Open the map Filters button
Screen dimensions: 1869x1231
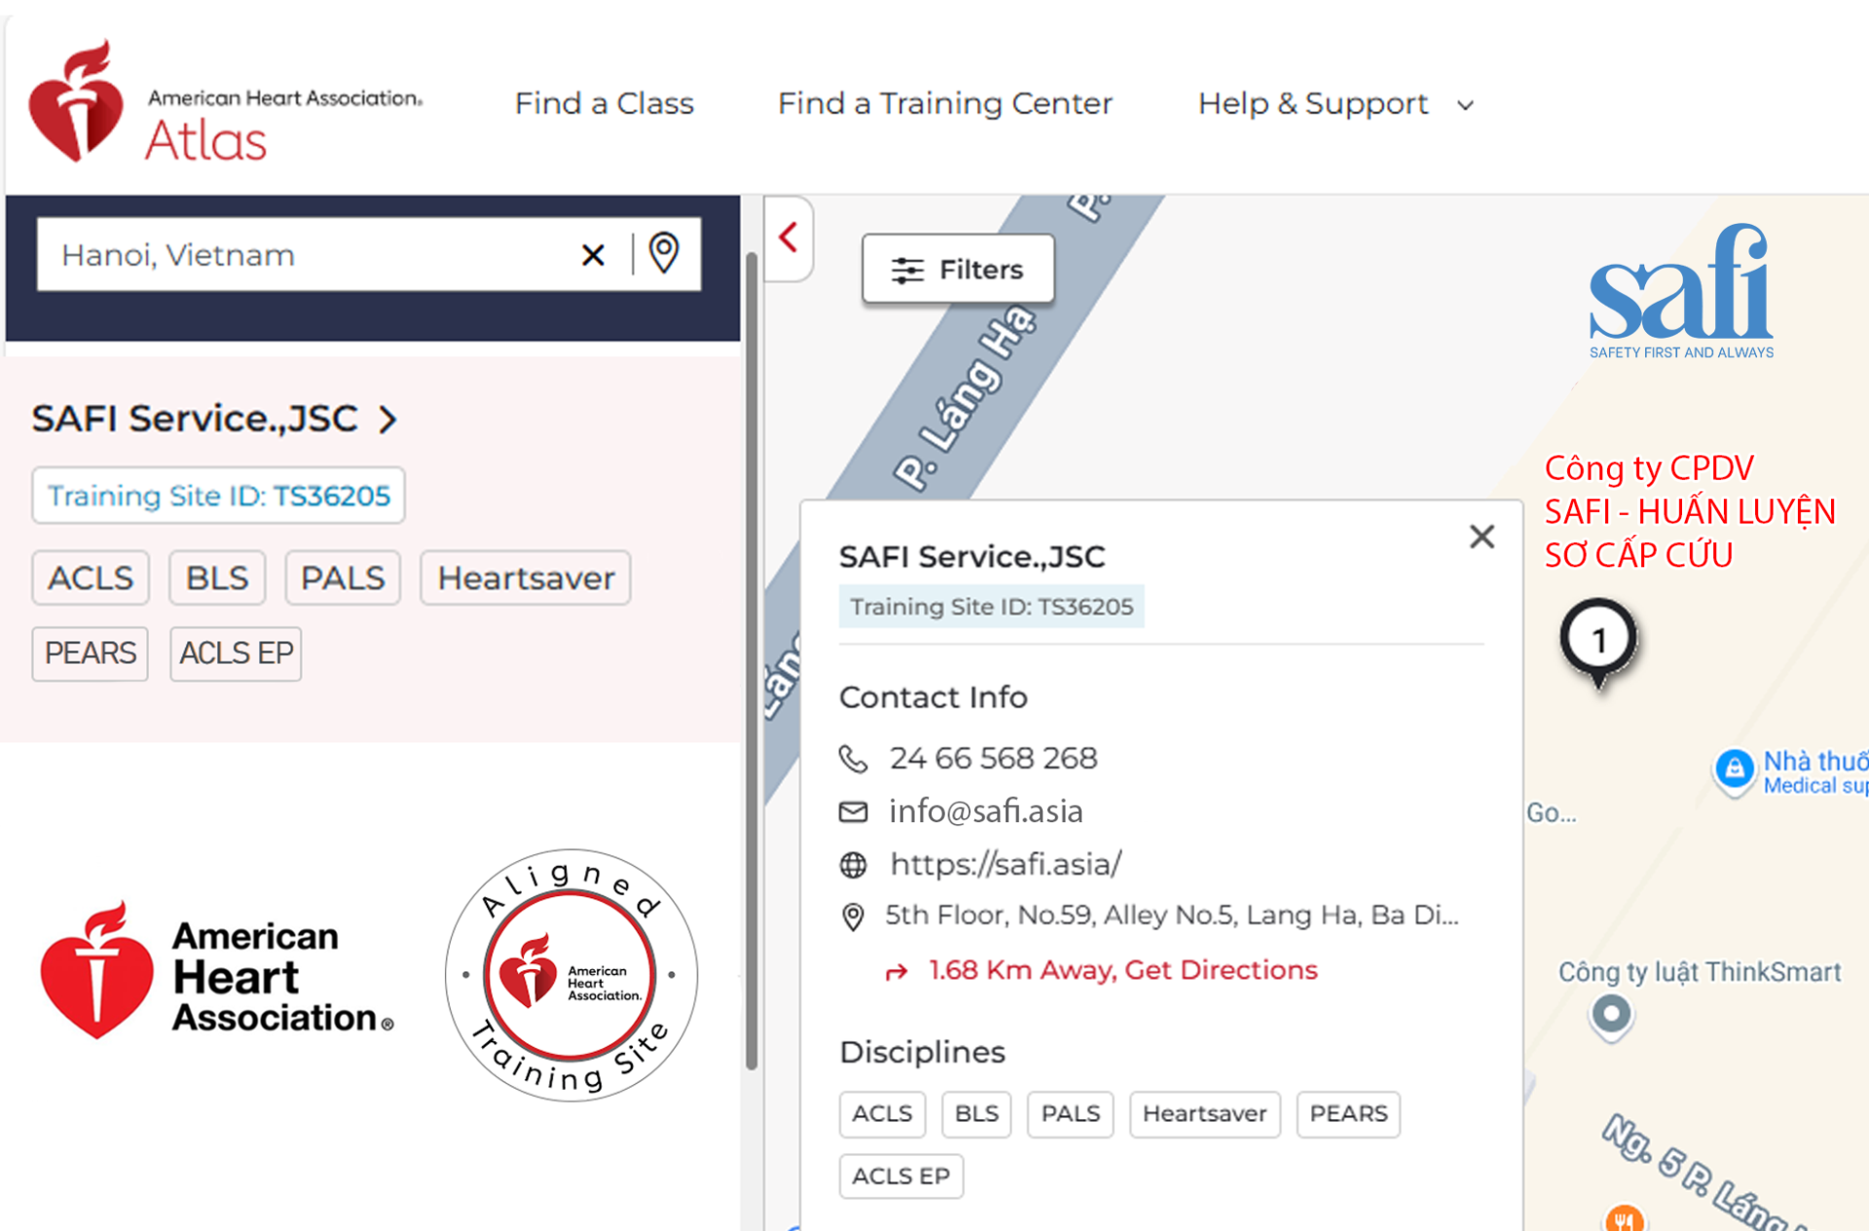pyautogui.click(x=958, y=270)
